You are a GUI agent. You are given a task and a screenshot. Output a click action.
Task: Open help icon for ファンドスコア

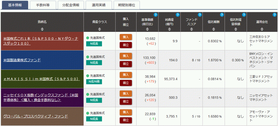coord(200,15)
